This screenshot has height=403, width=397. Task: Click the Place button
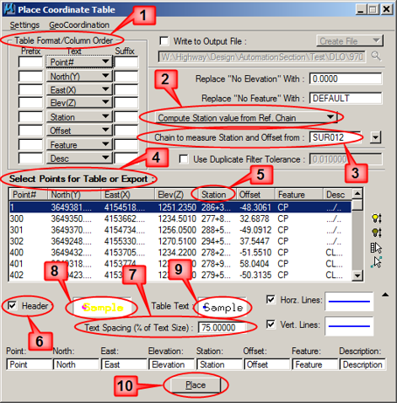point(195,385)
